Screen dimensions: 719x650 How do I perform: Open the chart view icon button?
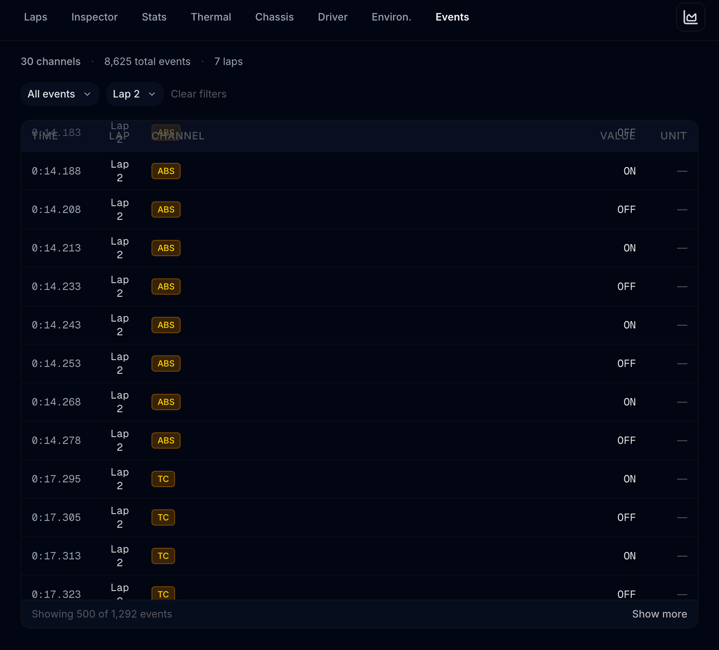691,17
